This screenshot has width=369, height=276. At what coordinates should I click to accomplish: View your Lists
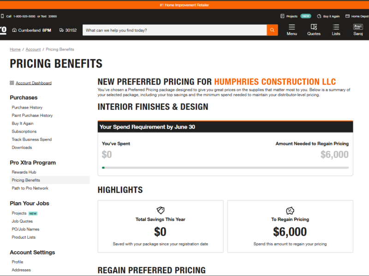tap(336, 29)
